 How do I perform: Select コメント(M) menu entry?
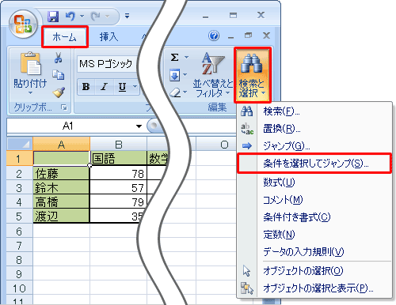click(x=314, y=200)
